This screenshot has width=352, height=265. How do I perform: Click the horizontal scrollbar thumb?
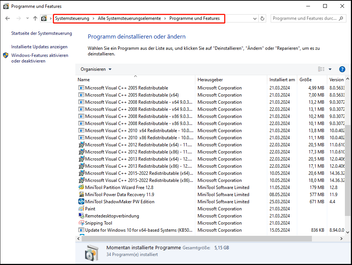(197, 238)
